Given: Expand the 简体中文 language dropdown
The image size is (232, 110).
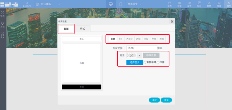Looking at the screenshot, I should click(135, 4).
